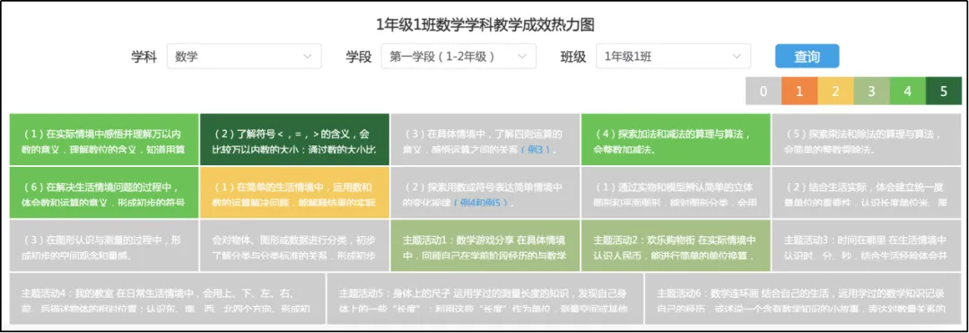Select the green legend swatch labeled 4

907,92
